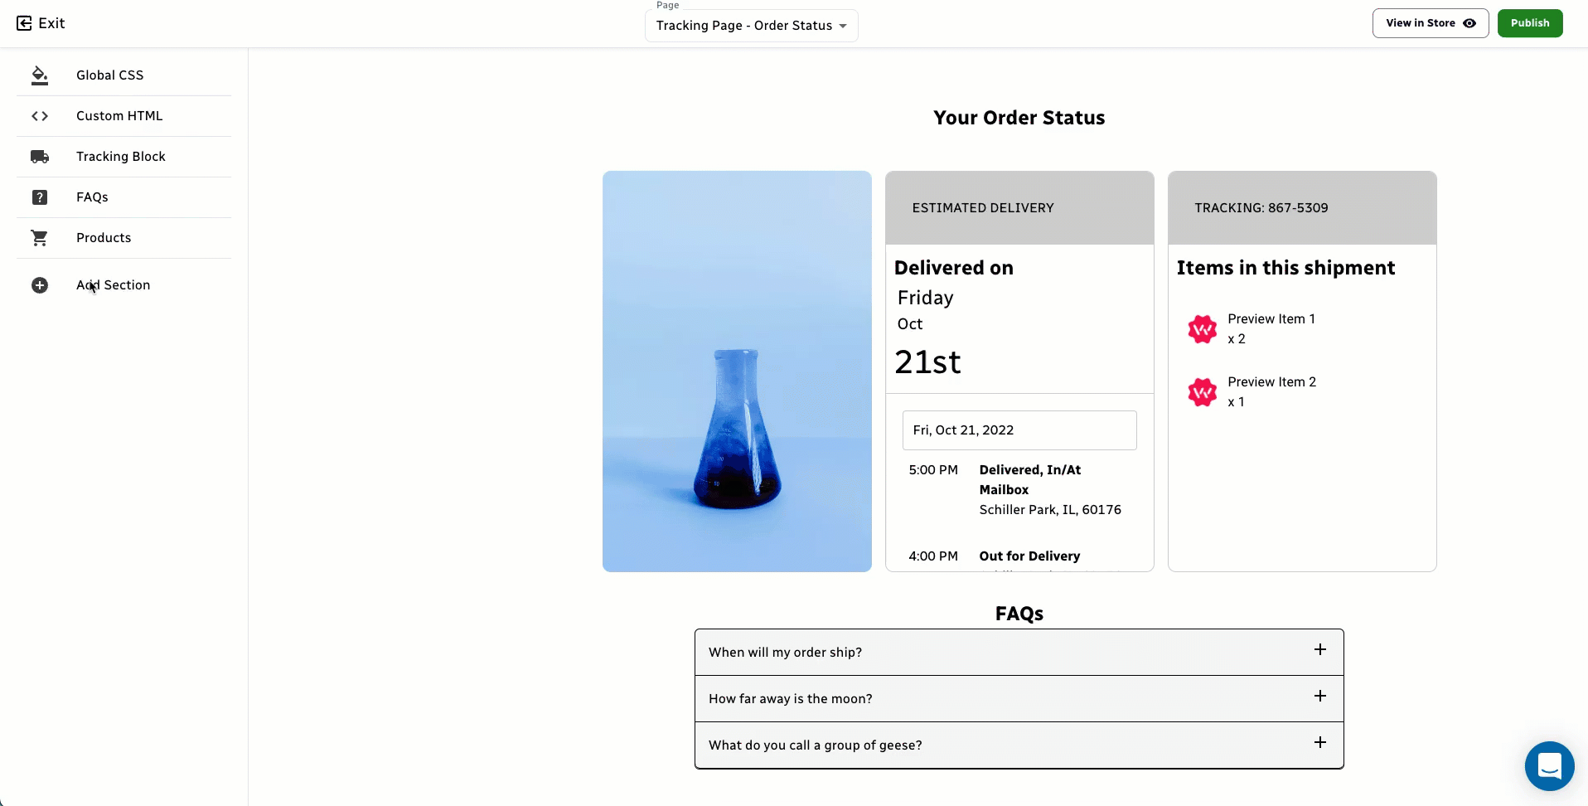Viewport: 1588px width, 806px height.
Task: Expand the group of geese FAQ
Action: click(x=1319, y=743)
